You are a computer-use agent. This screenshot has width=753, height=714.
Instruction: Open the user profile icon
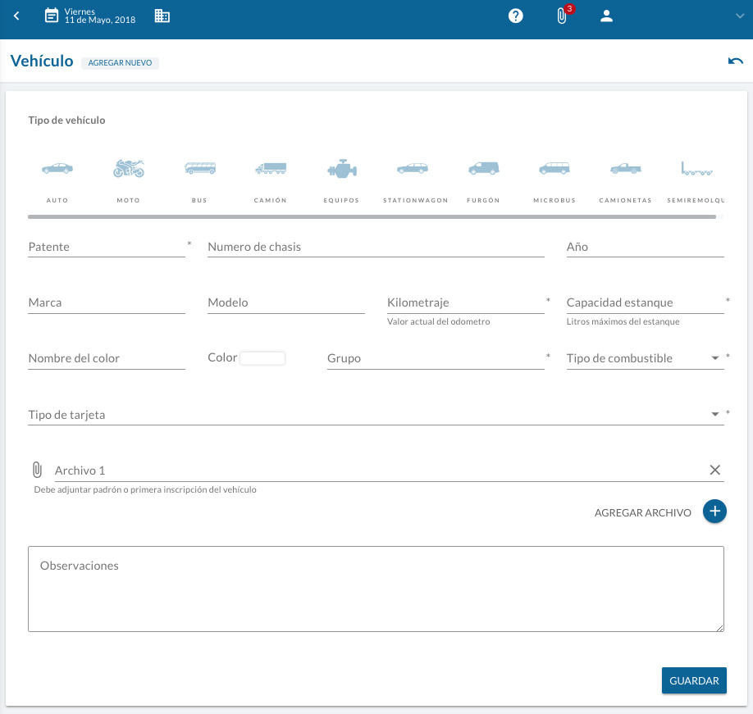pyautogui.click(x=606, y=16)
